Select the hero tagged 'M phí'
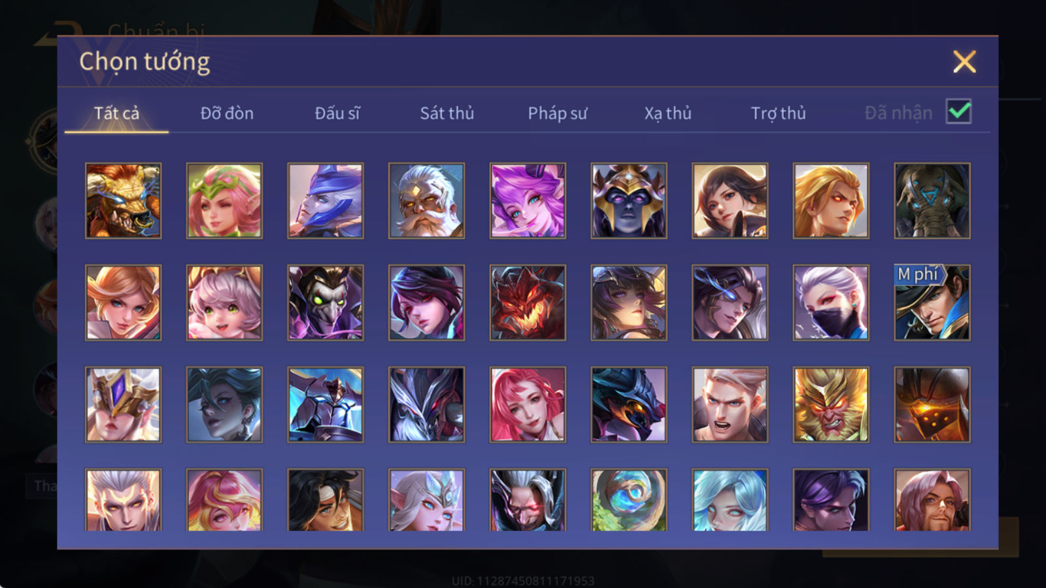Image resolution: width=1046 pixels, height=588 pixels. pos(932,302)
